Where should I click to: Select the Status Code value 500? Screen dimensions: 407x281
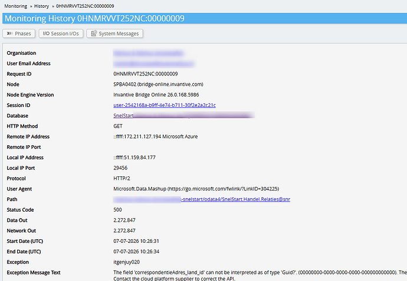117,210
